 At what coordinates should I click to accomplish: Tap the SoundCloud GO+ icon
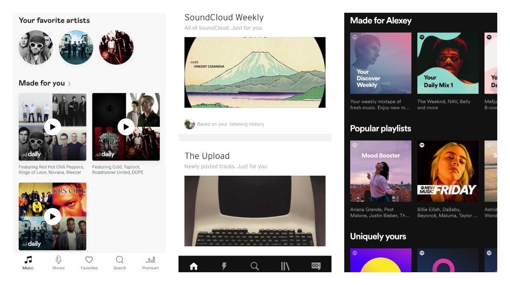pos(316,266)
